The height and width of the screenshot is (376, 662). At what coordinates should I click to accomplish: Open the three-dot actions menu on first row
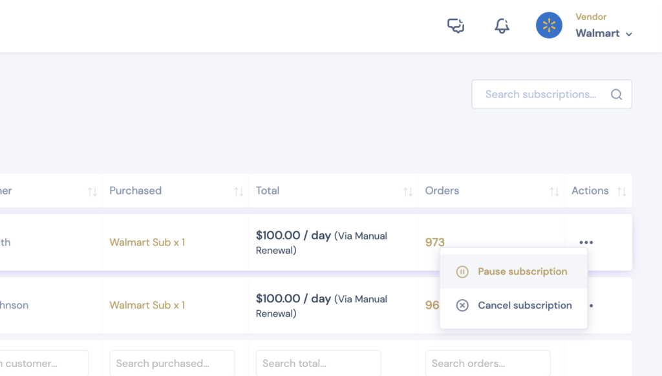pos(586,242)
